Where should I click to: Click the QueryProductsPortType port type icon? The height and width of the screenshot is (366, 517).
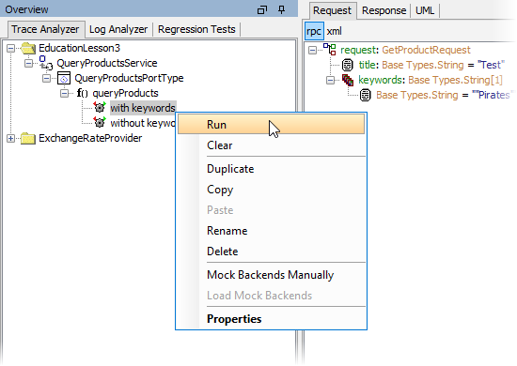(x=64, y=78)
